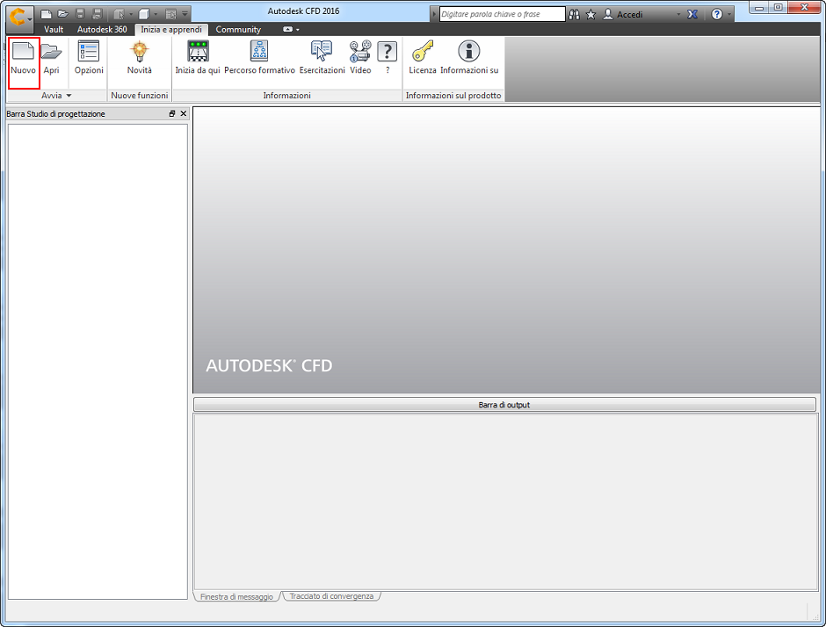Click quick access new document icon
Image resolution: width=826 pixels, height=627 pixels.
tap(46, 14)
